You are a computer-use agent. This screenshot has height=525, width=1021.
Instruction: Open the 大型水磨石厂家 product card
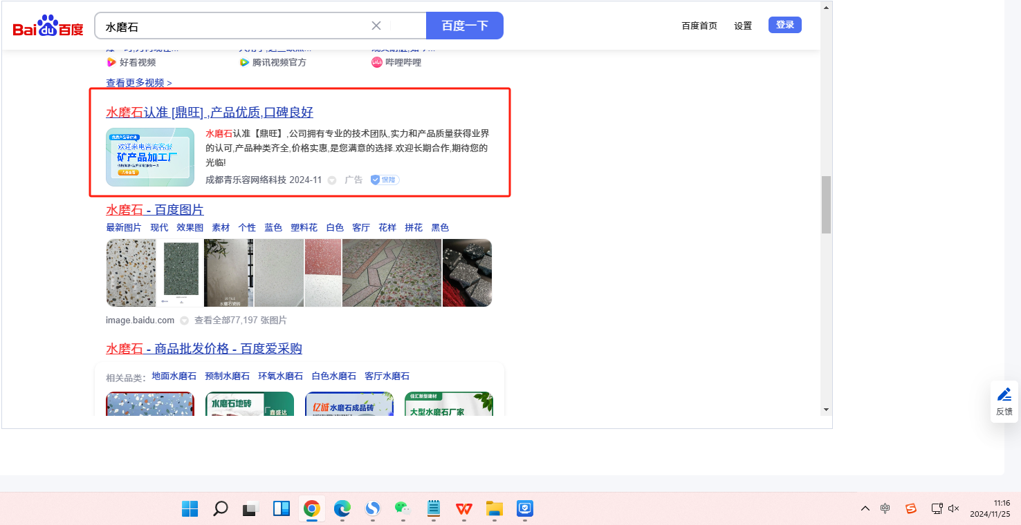[449, 404]
